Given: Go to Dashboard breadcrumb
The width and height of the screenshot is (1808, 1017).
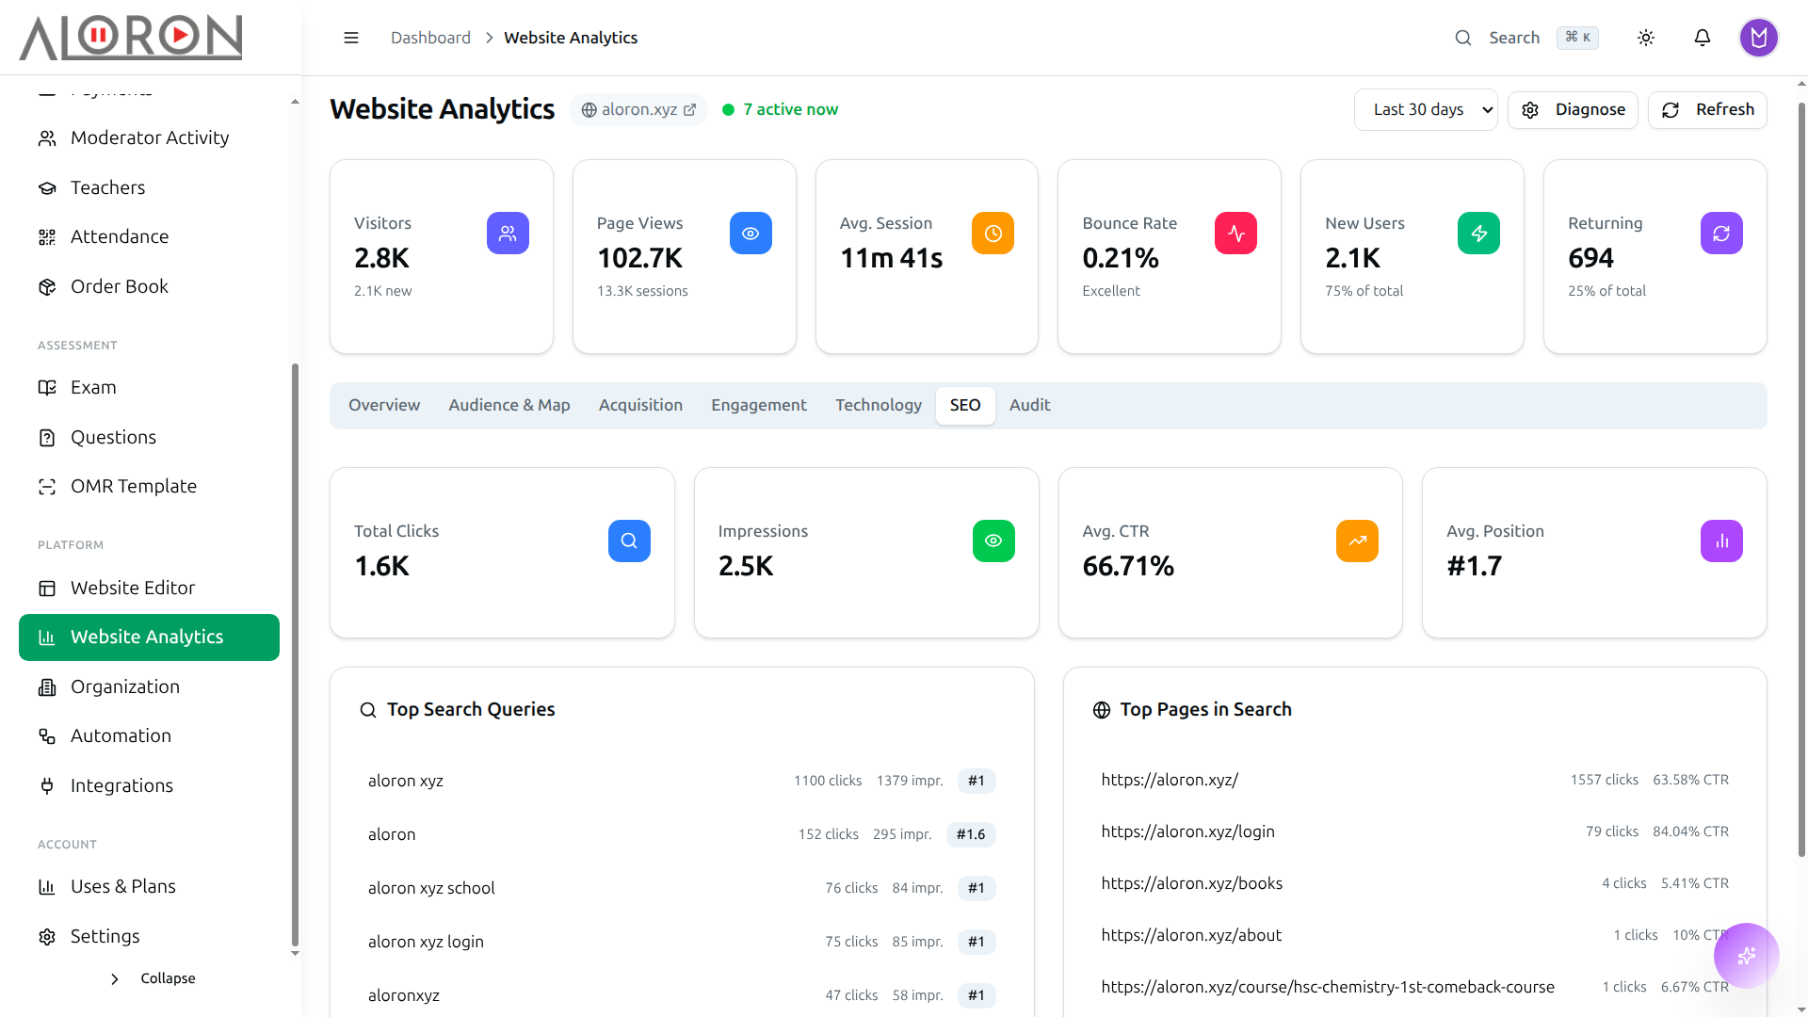Looking at the screenshot, I should tap(430, 38).
